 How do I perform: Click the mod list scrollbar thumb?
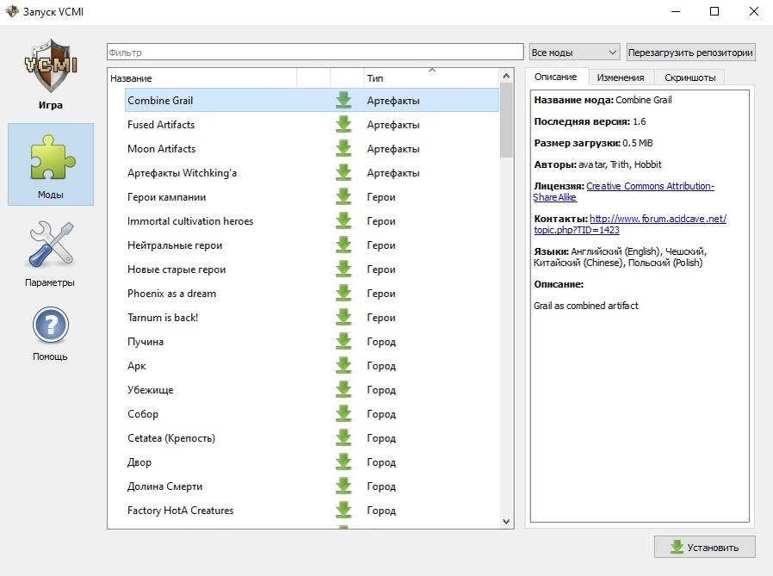pyautogui.click(x=506, y=121)
